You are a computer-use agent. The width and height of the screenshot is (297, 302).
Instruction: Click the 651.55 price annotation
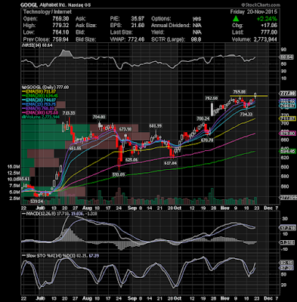pyautogui.click(x=75, y=149)
